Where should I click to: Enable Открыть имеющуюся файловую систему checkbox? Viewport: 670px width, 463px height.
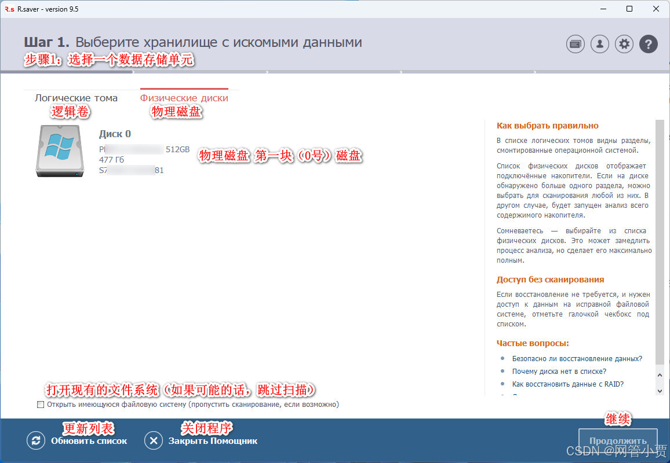[41, 405]
